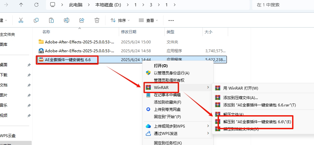Click chevron after 本地磁盘 (D:) in address bar
Image resolution: width=314 pixels, height=145 pixels.
click(x=128, y=5)
